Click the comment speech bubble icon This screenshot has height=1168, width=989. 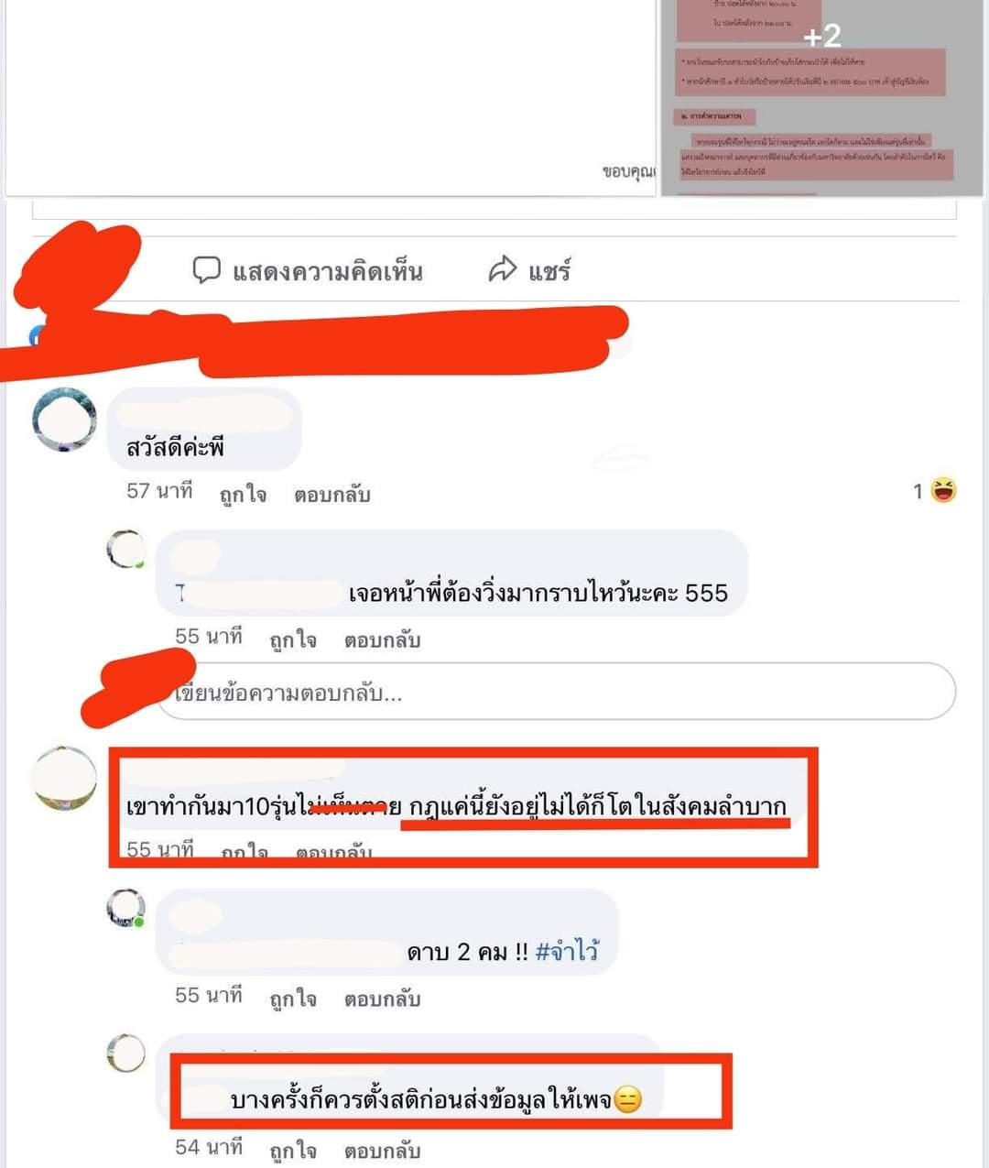pyautogui.click(x=207, y=270)
